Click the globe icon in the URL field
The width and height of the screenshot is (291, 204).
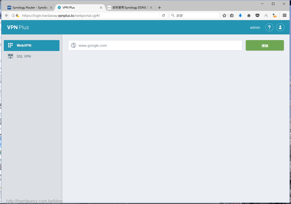click(74, 45)
